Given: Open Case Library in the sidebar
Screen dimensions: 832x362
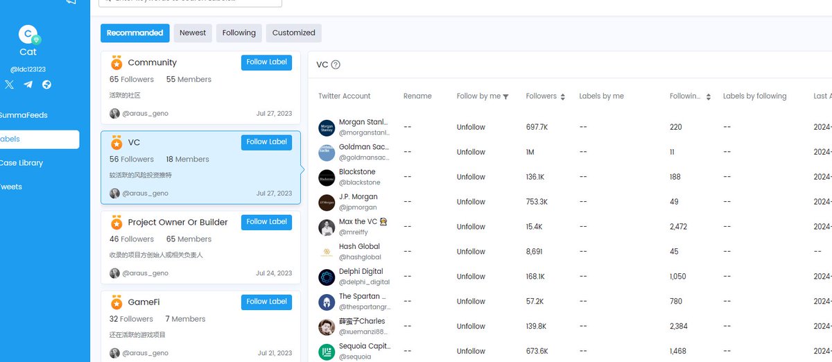Looking at the screenshot, I should [21, 163].
